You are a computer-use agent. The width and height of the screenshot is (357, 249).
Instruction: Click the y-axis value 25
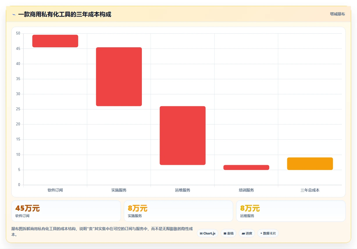tap(18, 109)
